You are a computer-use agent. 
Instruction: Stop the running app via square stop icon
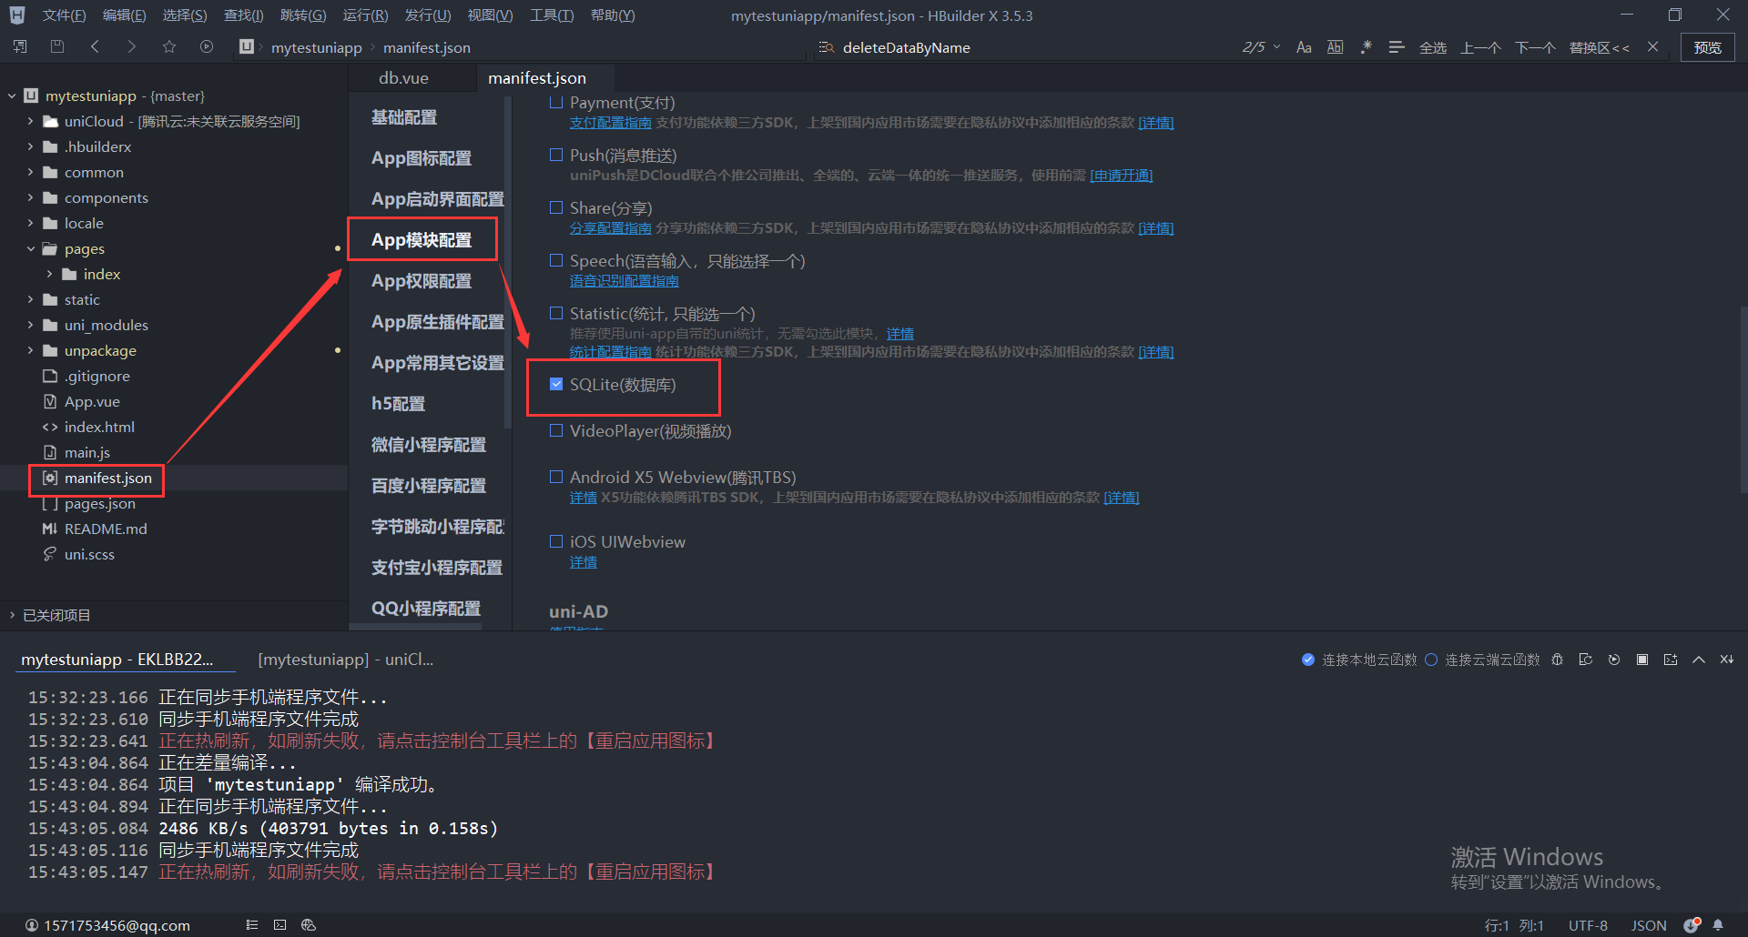click(1643, 660)
